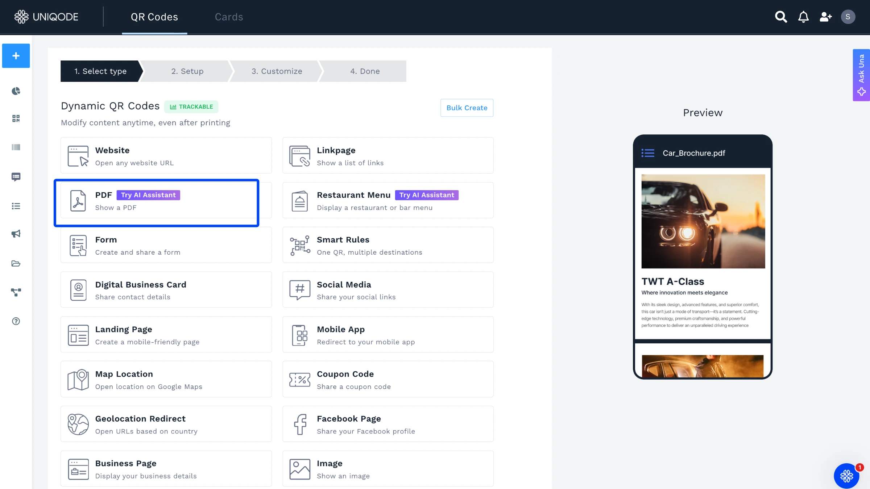Screen dimensions: 870x489
Task: Select the Mobile App title
Action: pyautogui.click(x=341, y=329)
